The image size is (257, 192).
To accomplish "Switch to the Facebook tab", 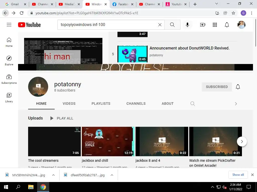I will point(123,4).
